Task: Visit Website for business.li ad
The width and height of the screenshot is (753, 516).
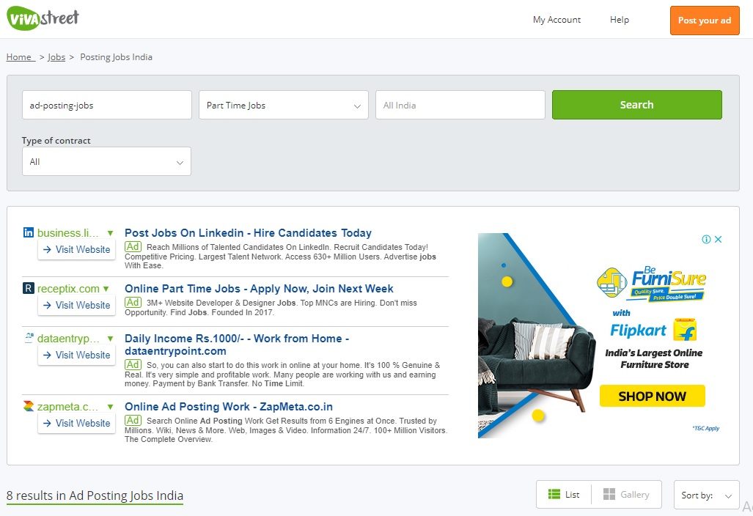Action: tap(77, 250)
